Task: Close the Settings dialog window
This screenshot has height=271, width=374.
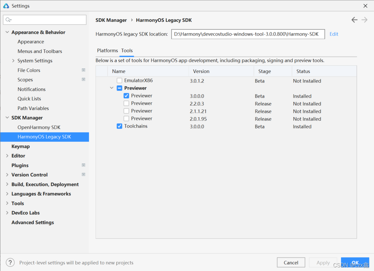Action: click(x=365, y=6)
